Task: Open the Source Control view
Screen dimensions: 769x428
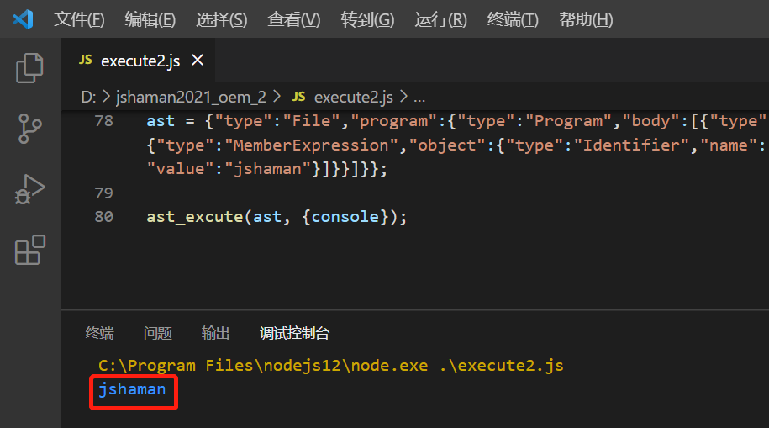Action: [x=30, y=129]
